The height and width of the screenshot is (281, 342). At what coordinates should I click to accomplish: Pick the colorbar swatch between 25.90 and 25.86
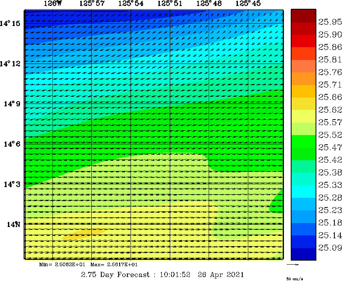pos(304,41)
